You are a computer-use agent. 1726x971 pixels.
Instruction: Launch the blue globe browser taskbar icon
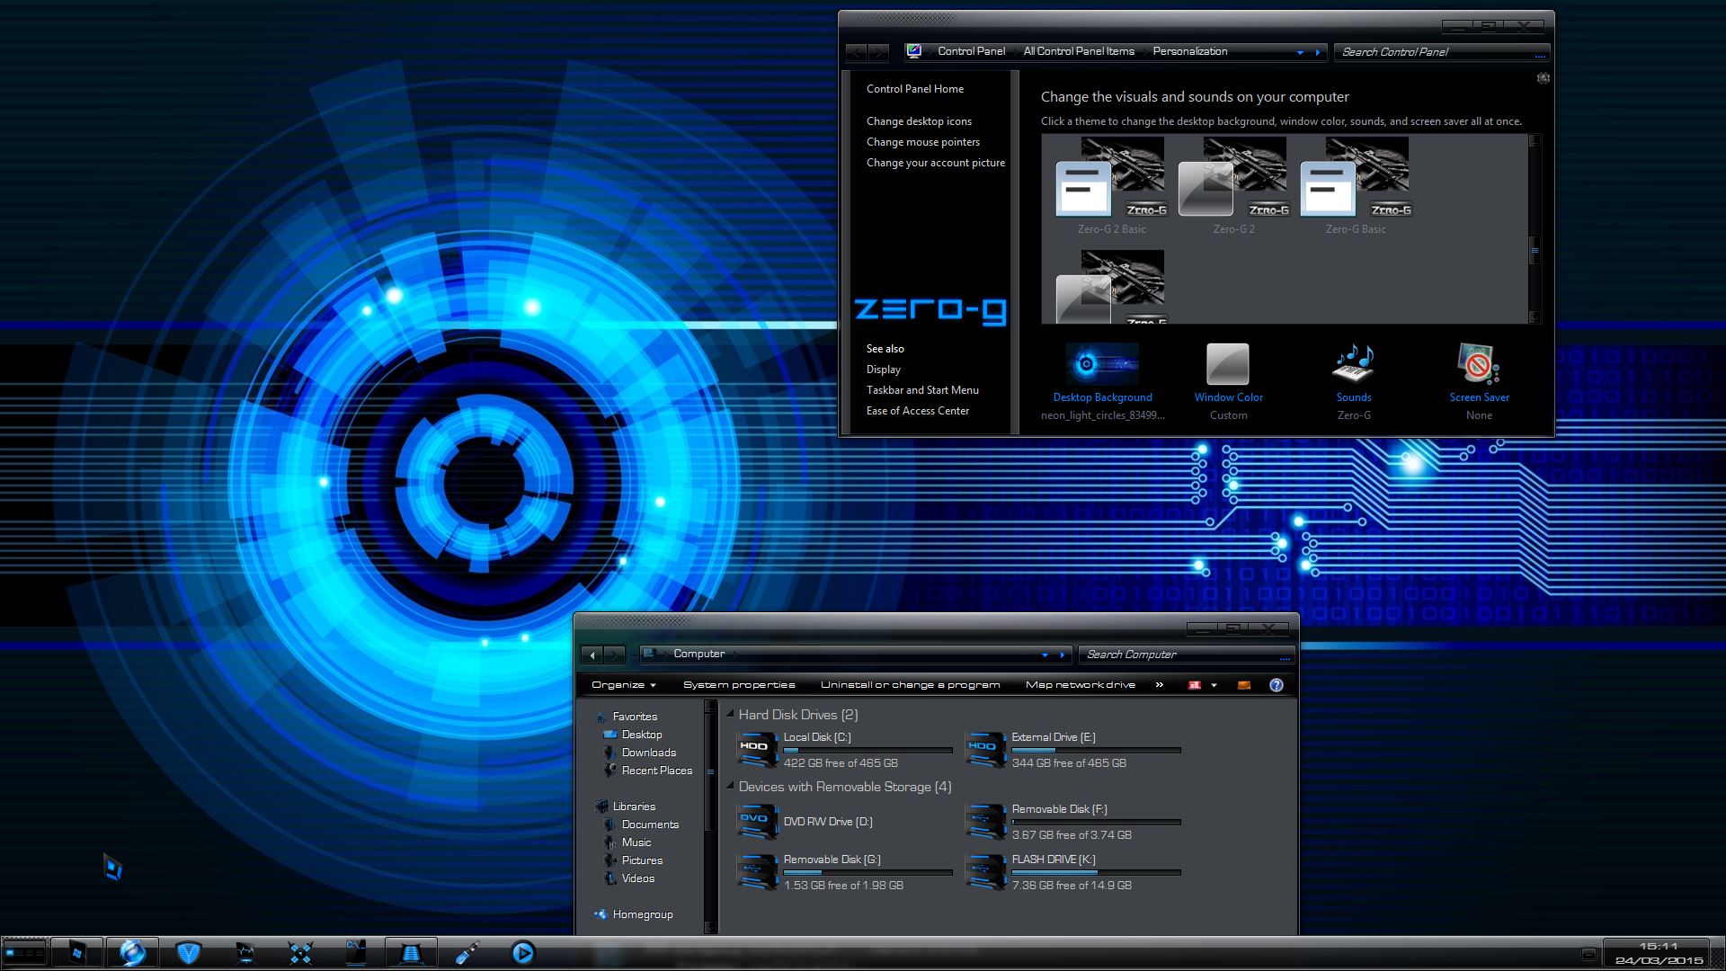(133, 953)
